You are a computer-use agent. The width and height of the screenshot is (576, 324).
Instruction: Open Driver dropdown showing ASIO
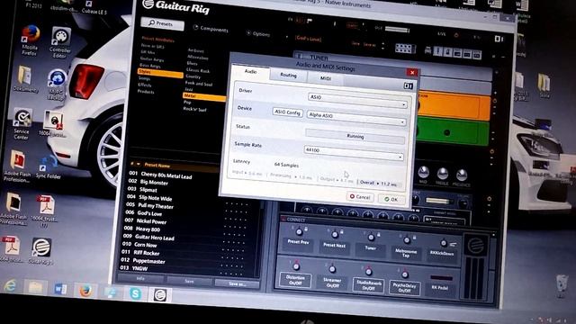pos(357,101)
